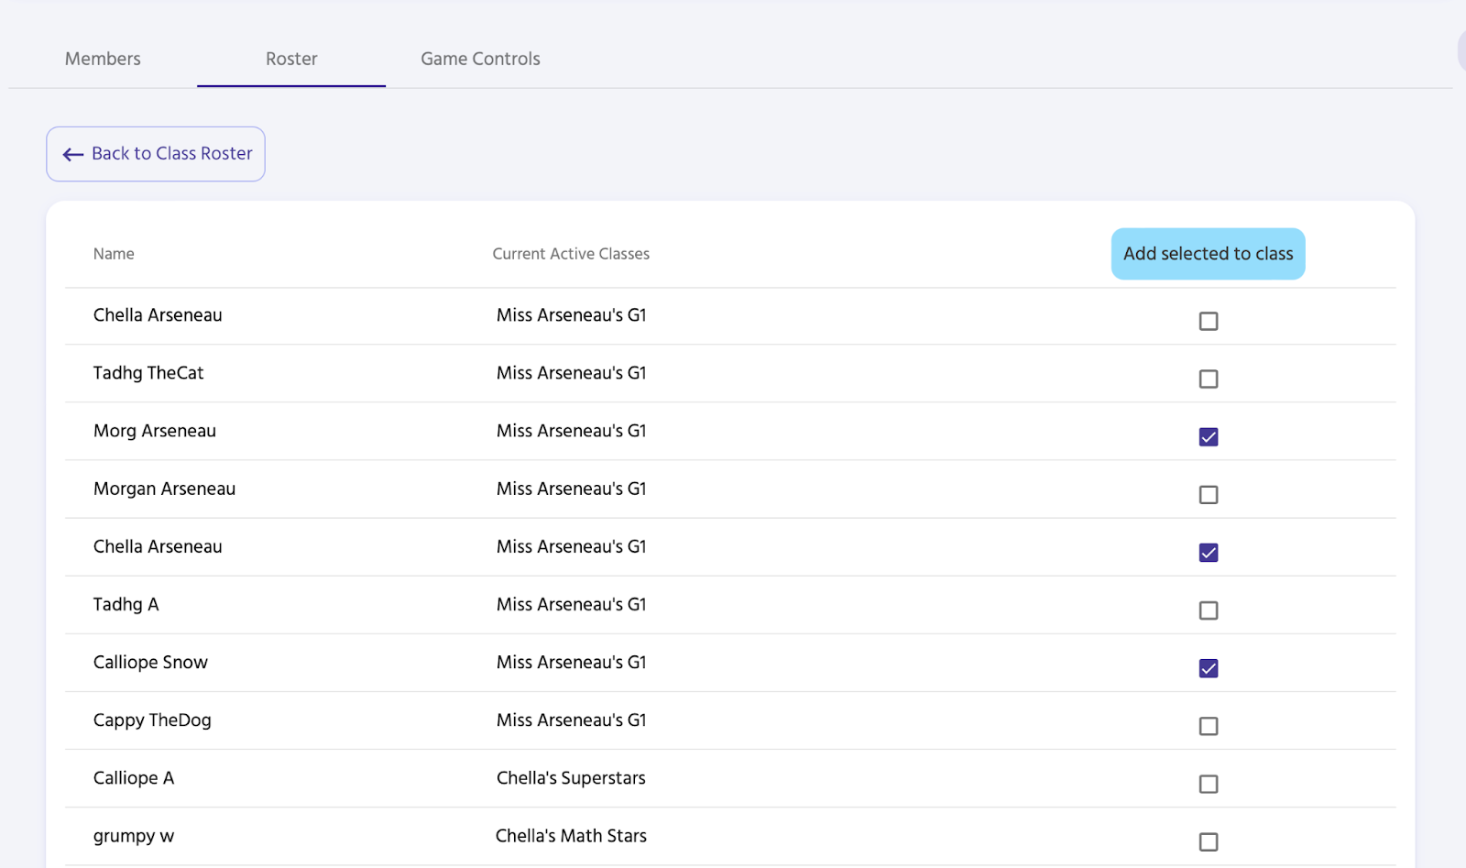Open the Game Controls tab
This screenshot has height=868, width=1466.
(480, 59)
